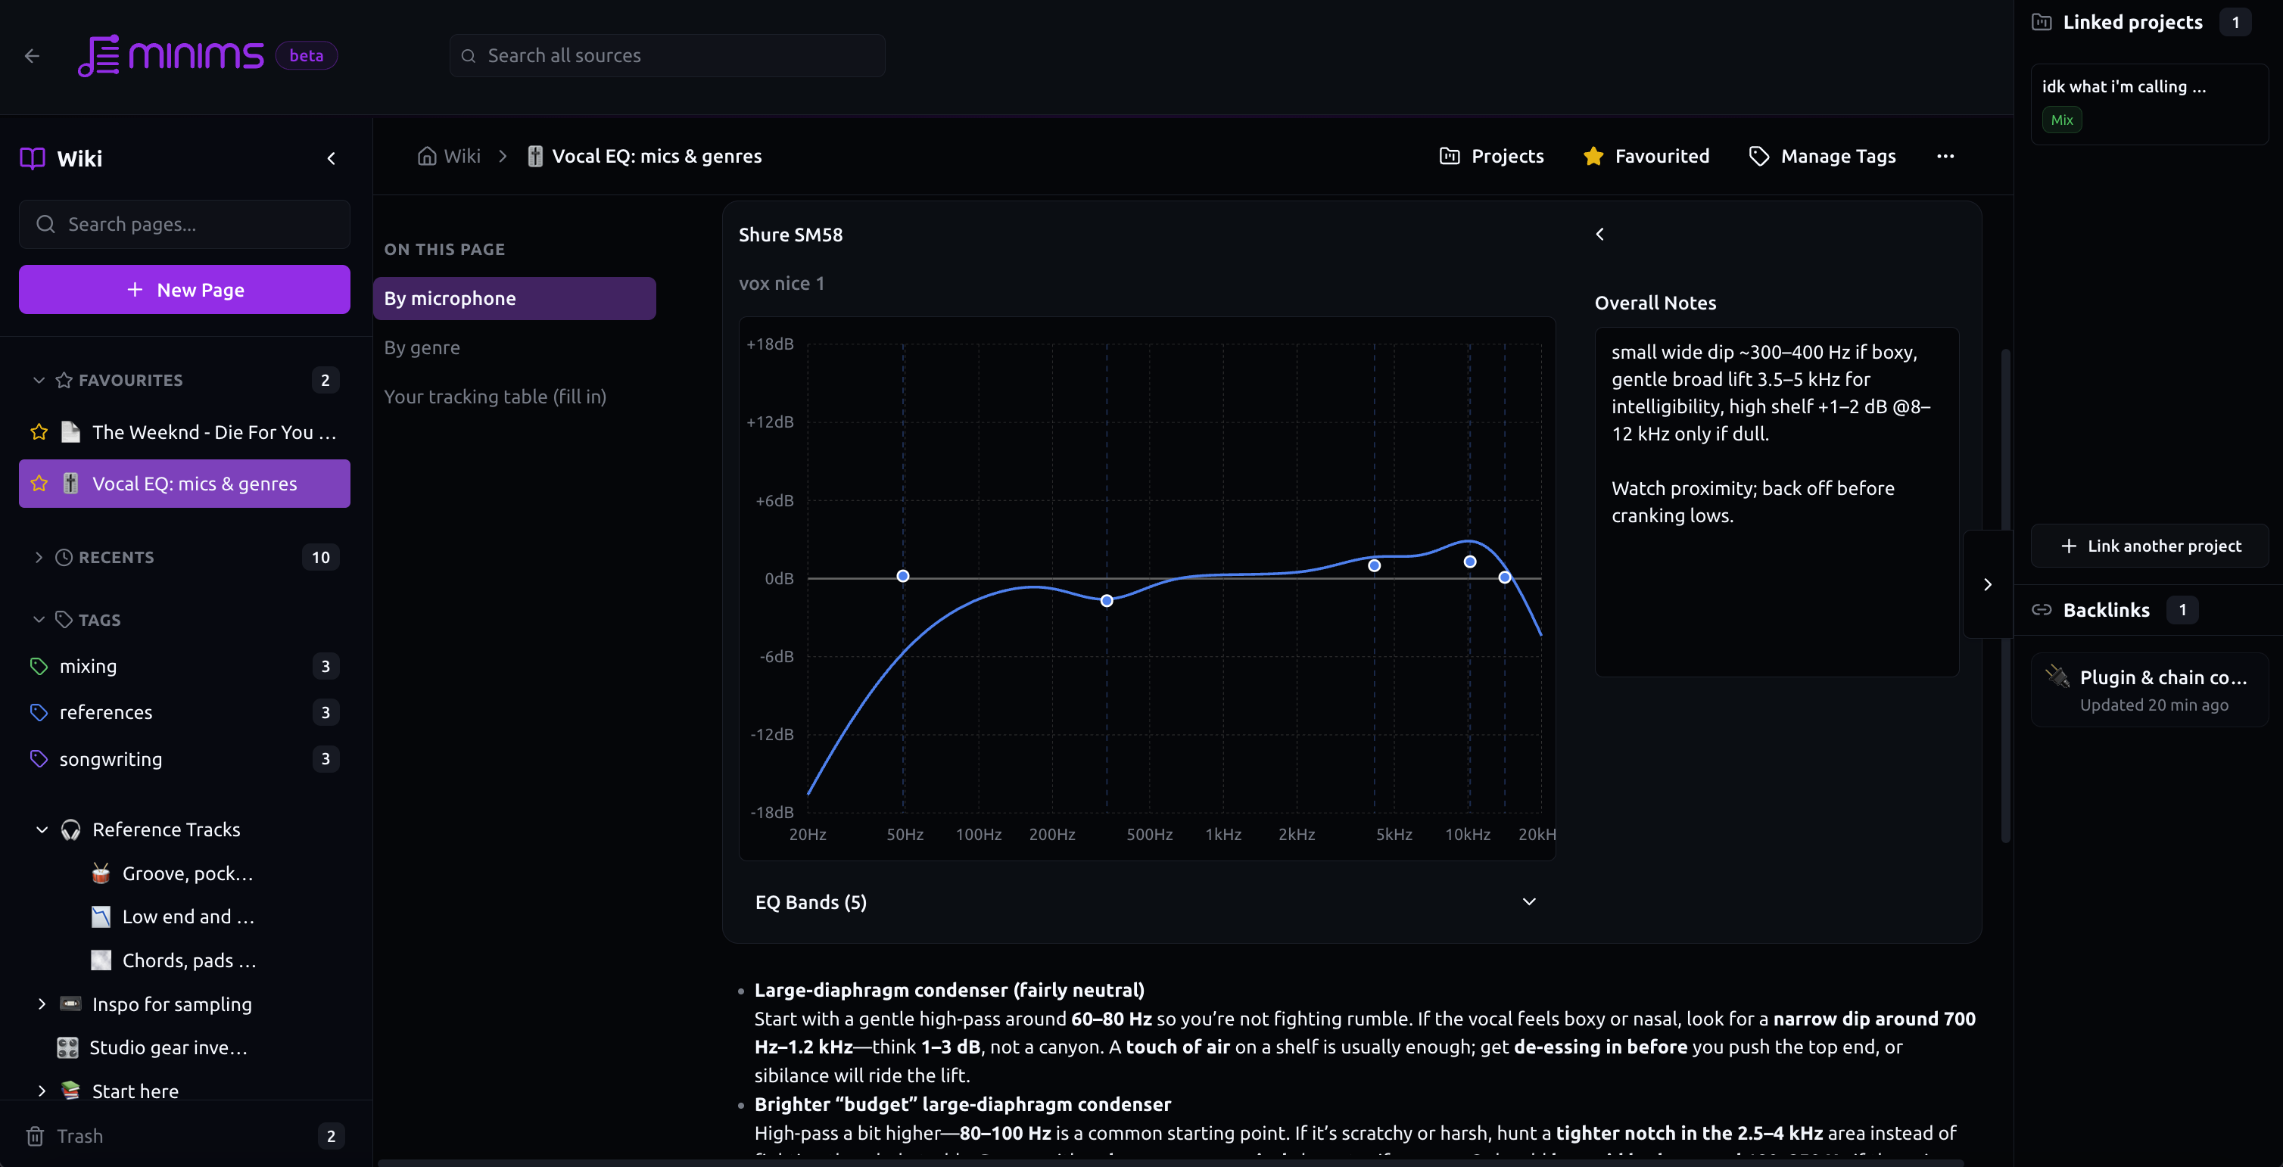The height and width of the screenshot is (1167, 2283).
Task: Focus the Search all sources field
Action: (668, 56)
